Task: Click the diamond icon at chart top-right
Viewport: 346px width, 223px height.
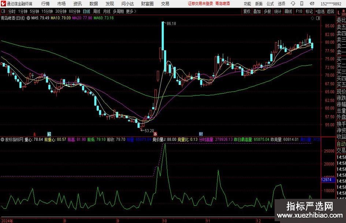Action: click(312, 18)
